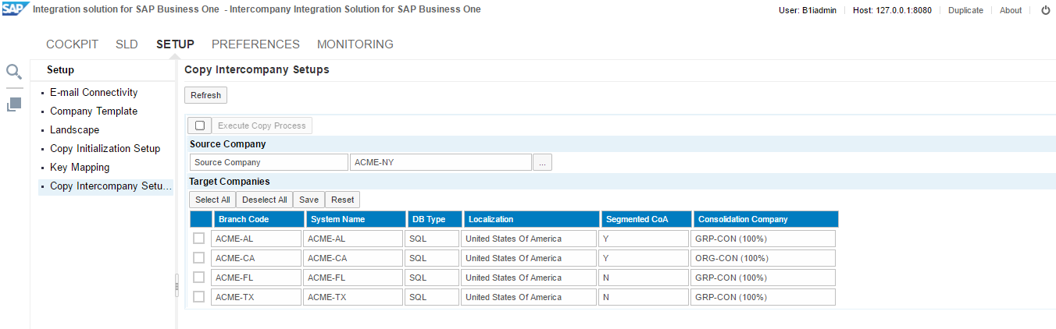This screenshot has height=329, width=1056.
Task: Click the Select All button
Action: click(212, 200)
